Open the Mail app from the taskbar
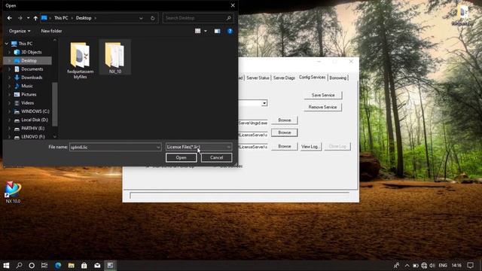The height and width of the screenshot is (271, 482). pyautogui.click(x=97, y=266)
